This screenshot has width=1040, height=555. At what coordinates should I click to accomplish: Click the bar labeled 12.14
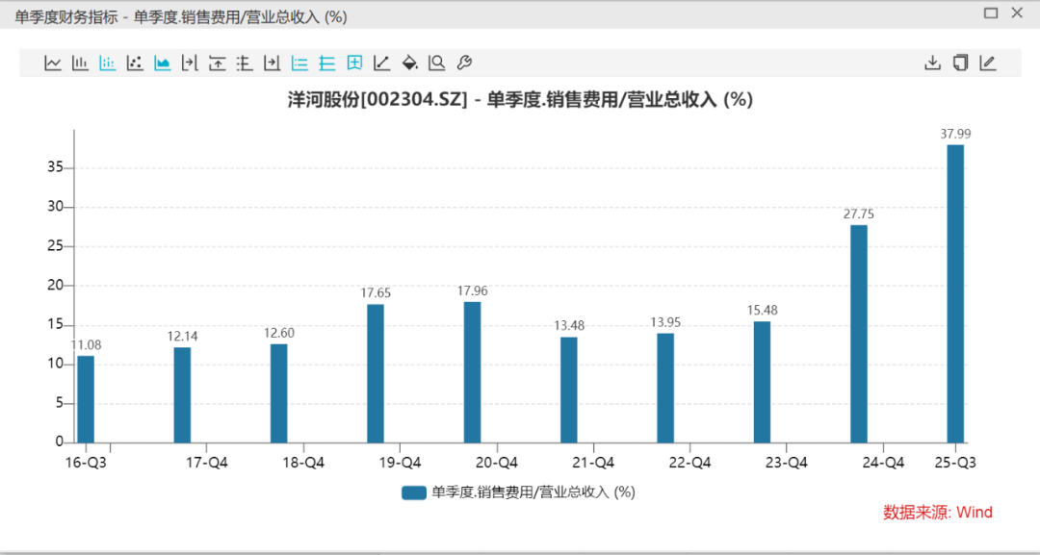[182, 395]
